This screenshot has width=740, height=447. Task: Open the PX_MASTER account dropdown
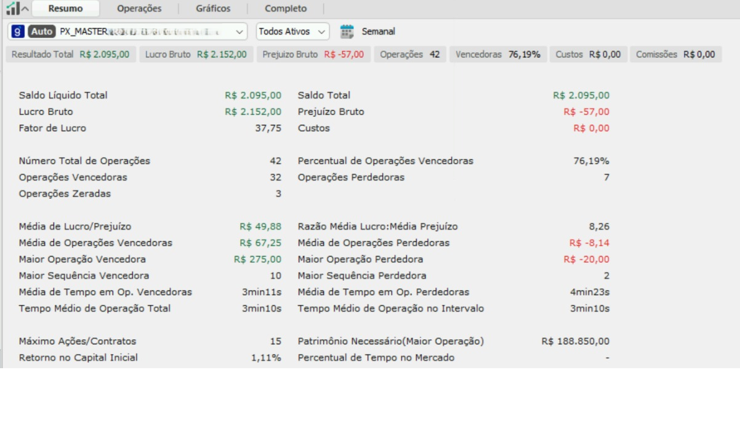128,31
